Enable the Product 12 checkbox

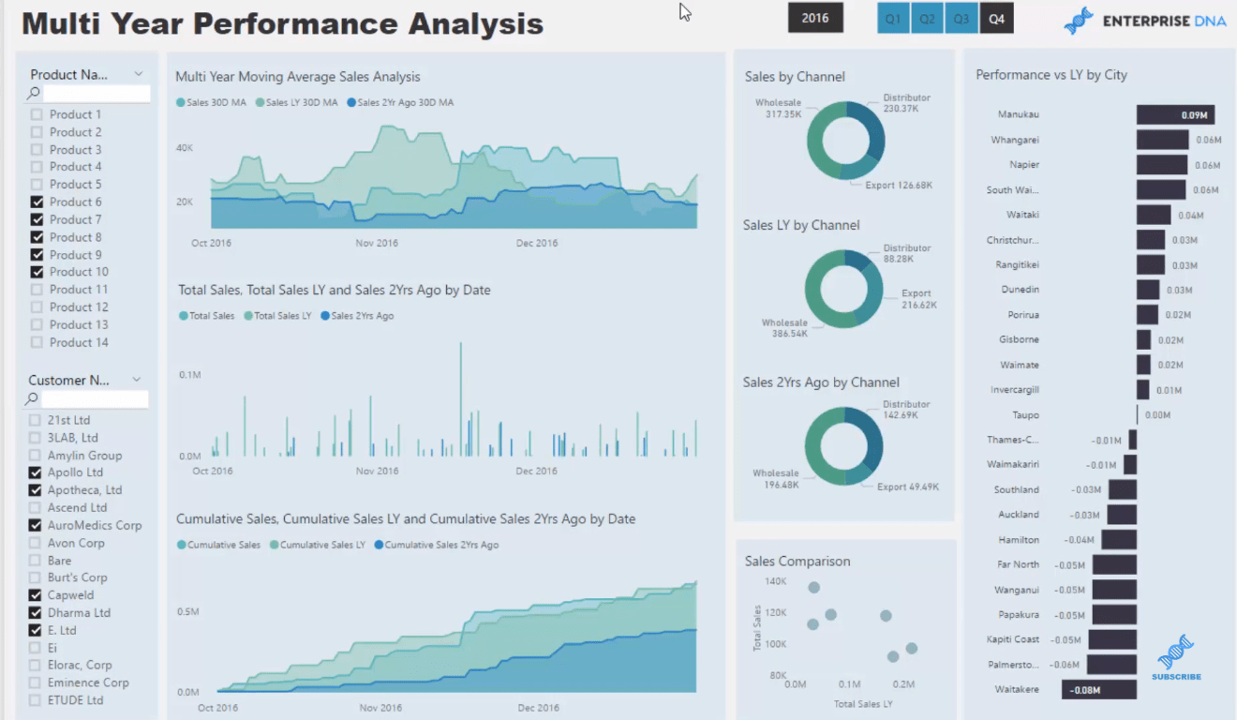pyautogui.click(x=37, y=307)
